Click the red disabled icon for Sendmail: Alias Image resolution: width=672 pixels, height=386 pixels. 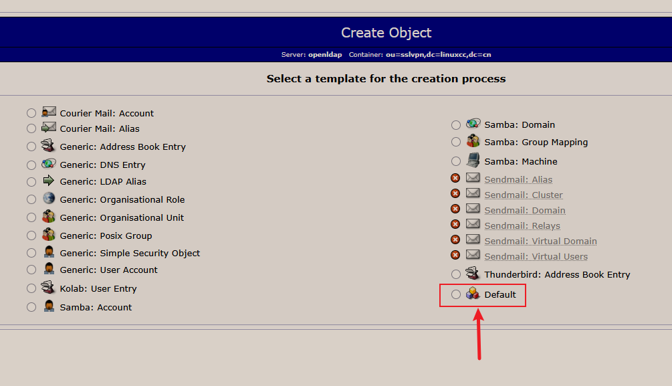point(455,178)
